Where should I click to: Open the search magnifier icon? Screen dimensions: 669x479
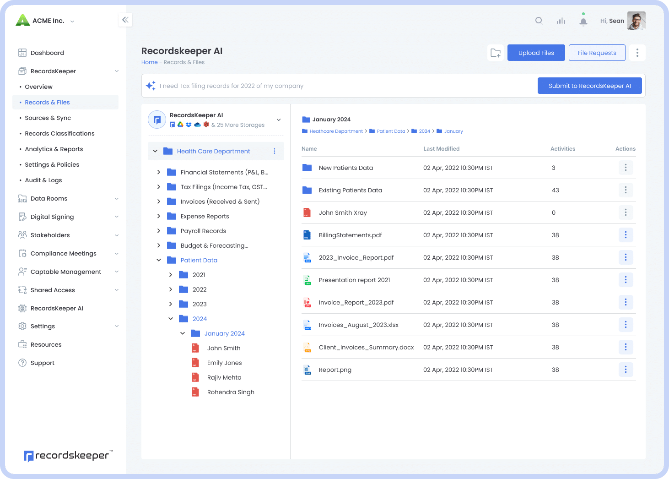539,21
